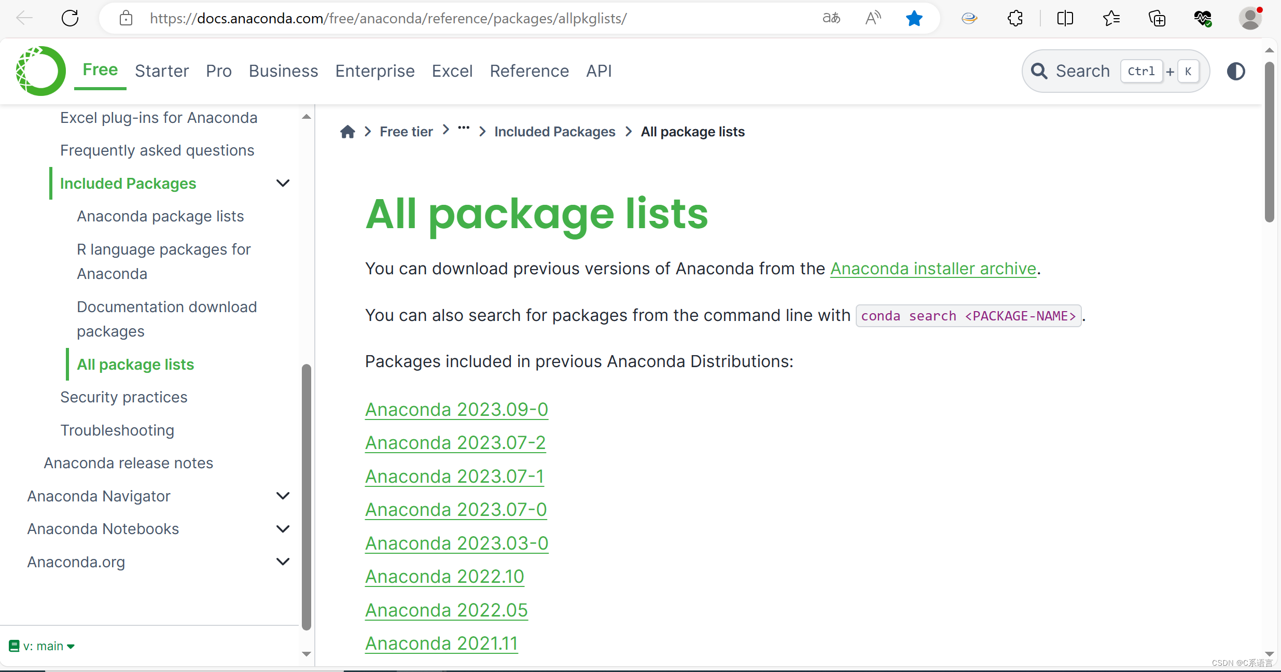This screenshot has width=1281, height=672.
Task: Open Anaconda 2022.05 package list
Action: (x=446, y=610)
